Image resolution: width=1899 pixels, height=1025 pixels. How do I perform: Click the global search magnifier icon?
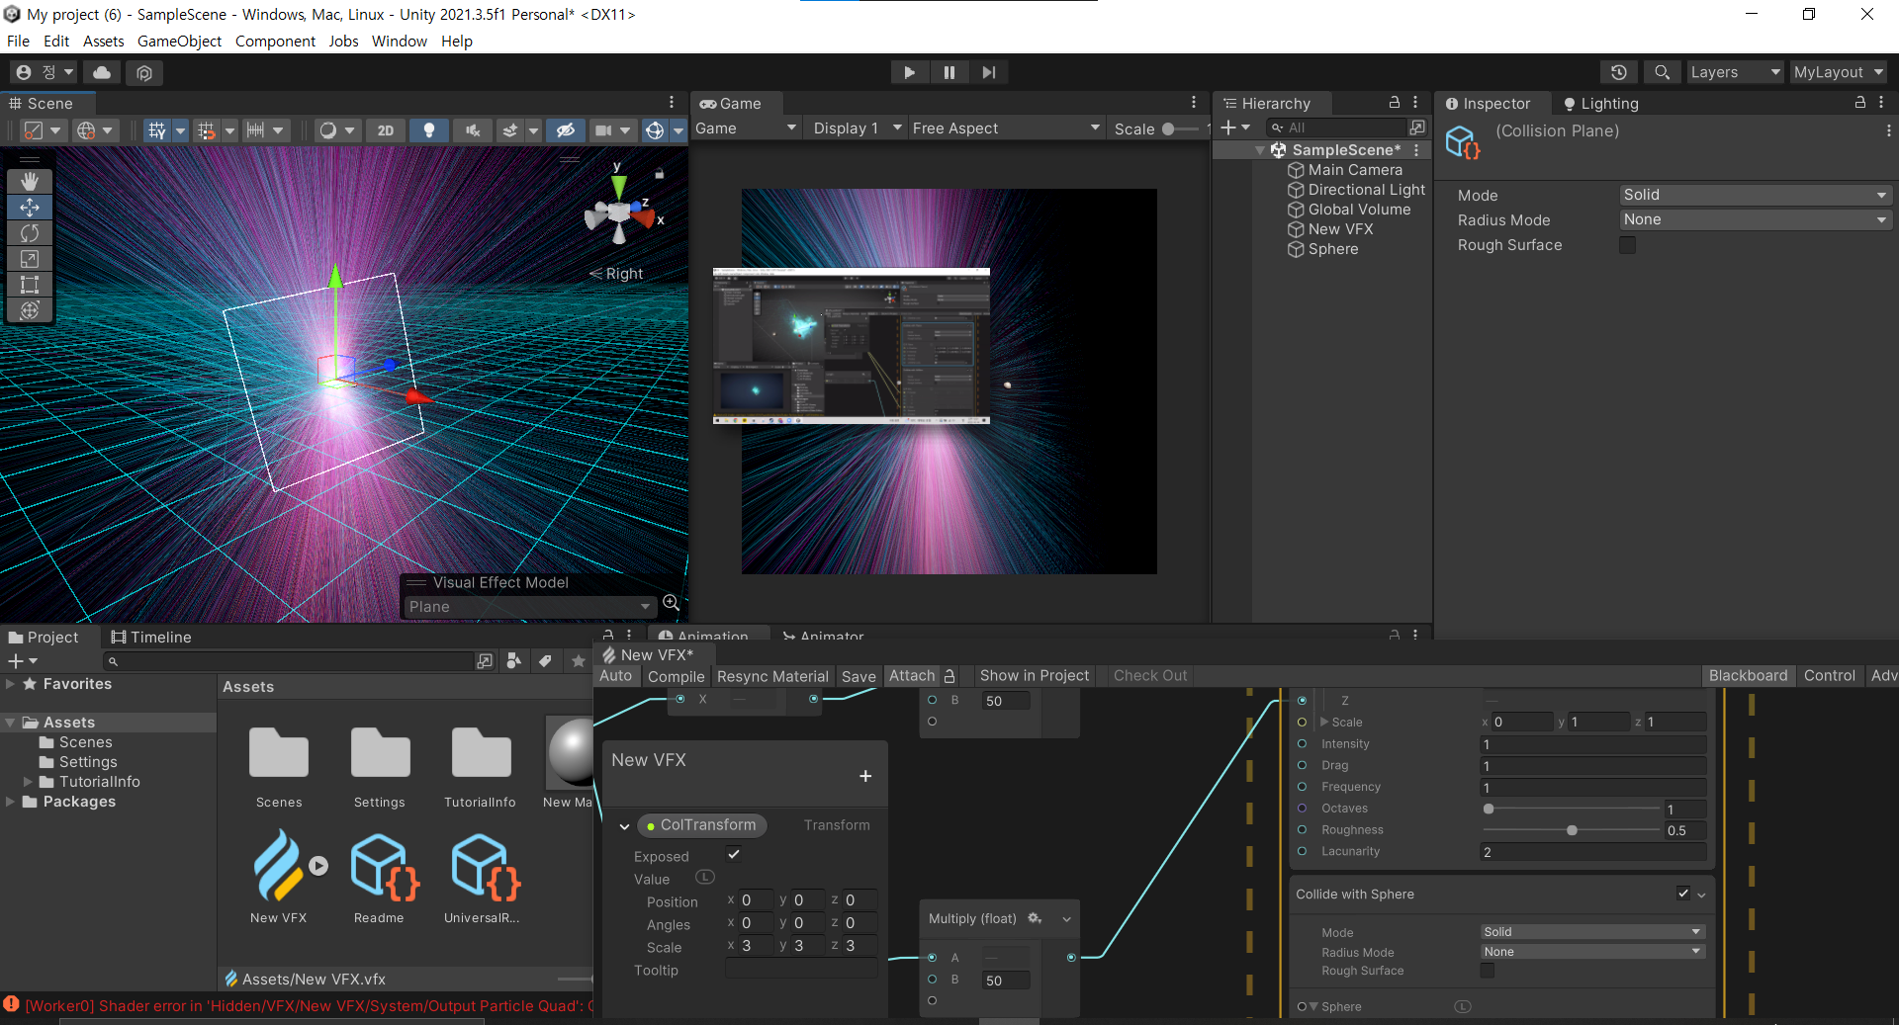point(1662,72)
